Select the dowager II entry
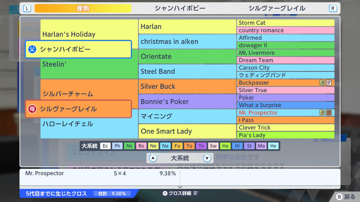Image resolution: width=360 pixels, height=202 pixels. [286, 46]
